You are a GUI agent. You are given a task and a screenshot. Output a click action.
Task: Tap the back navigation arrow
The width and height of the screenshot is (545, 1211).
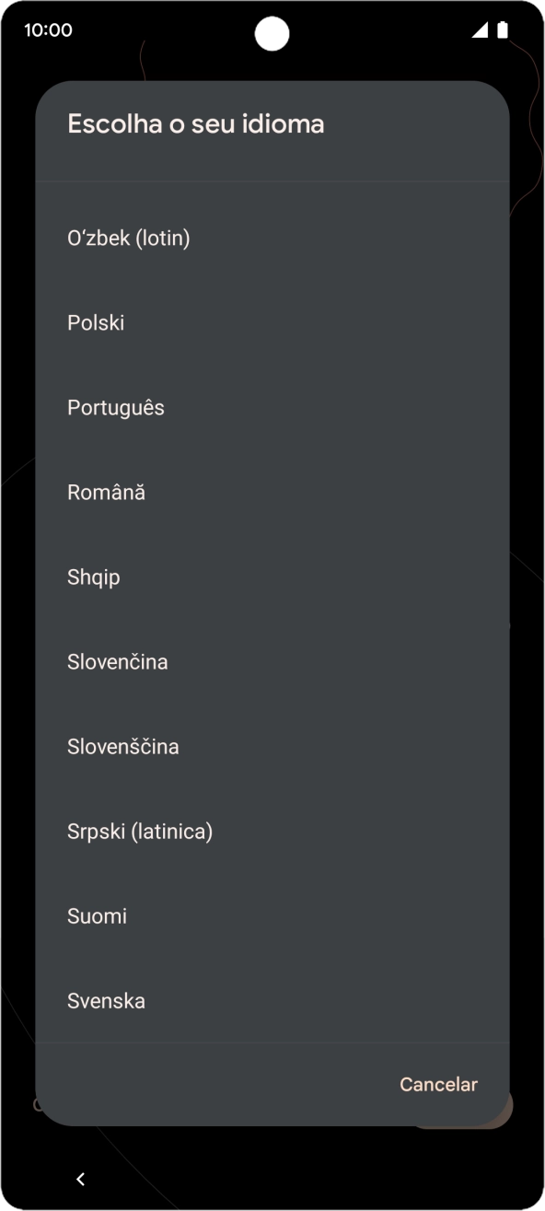click(79, 1177)
